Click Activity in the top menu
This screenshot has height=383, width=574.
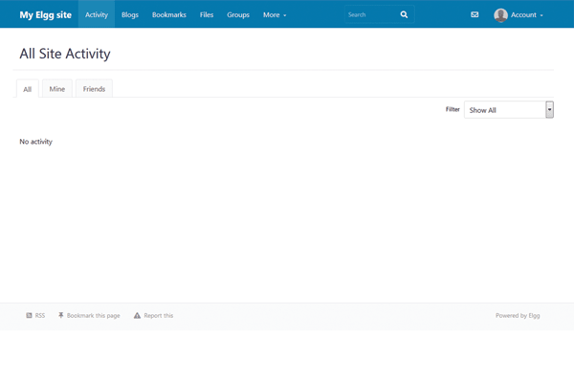coord(96,15)
